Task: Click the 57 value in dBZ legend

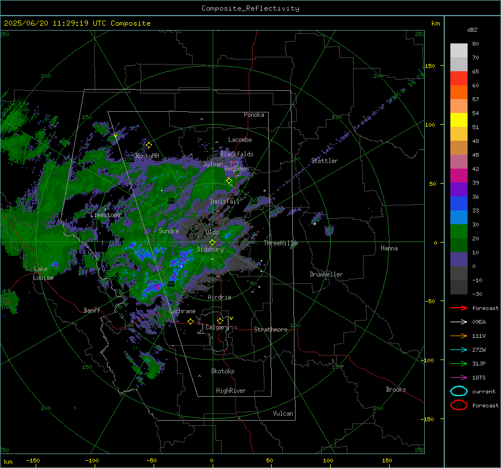Action: [x=475, y=100]
